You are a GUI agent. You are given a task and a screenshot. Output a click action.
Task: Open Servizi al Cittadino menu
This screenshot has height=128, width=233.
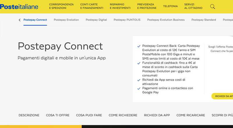(x=193, y=6)
